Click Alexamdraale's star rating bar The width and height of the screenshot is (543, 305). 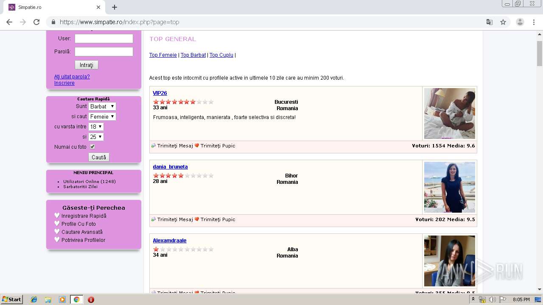[183, 249]
